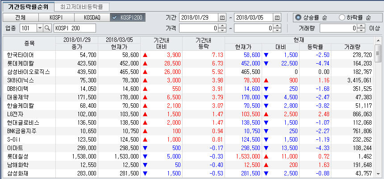Viewport: 384px width, 179px height.
Task: Click the KOSPI 200 sector name field
Action: point(75,28)
